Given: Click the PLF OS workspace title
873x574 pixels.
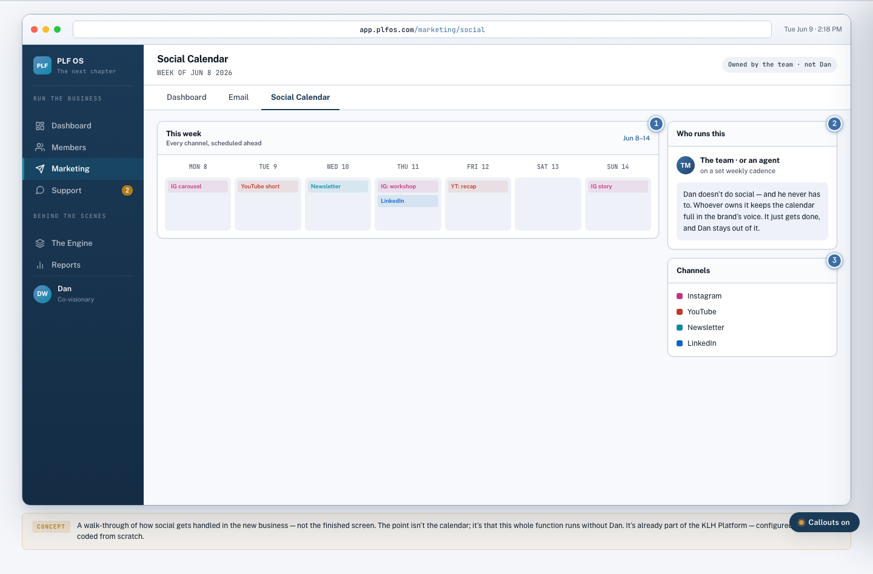Looking at the screenshot, I should [70, 61].
